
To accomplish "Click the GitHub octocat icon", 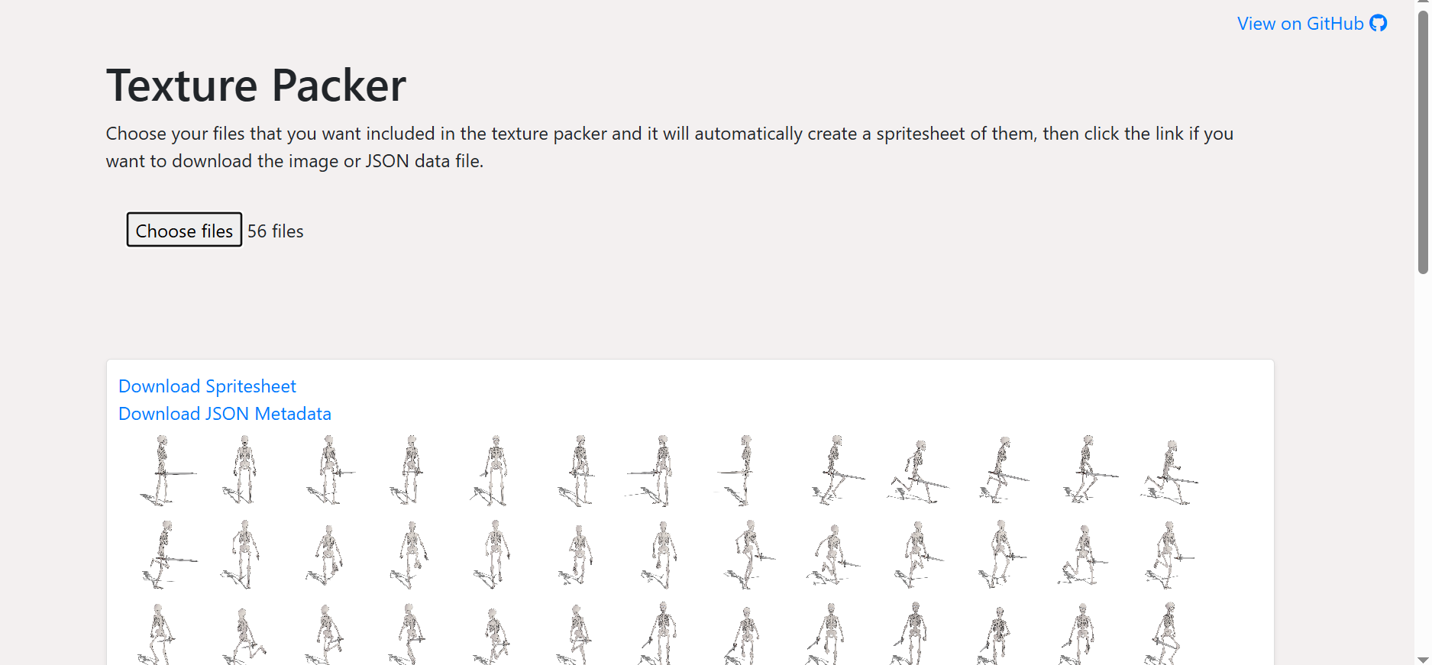I will (1378, 24).
